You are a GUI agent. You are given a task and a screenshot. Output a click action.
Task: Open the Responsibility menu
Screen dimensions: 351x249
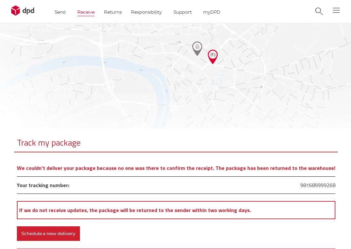(146, 12)
